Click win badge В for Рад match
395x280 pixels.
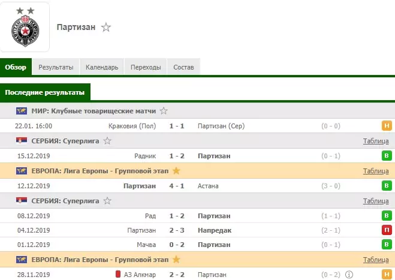click(x=387, y=215)
